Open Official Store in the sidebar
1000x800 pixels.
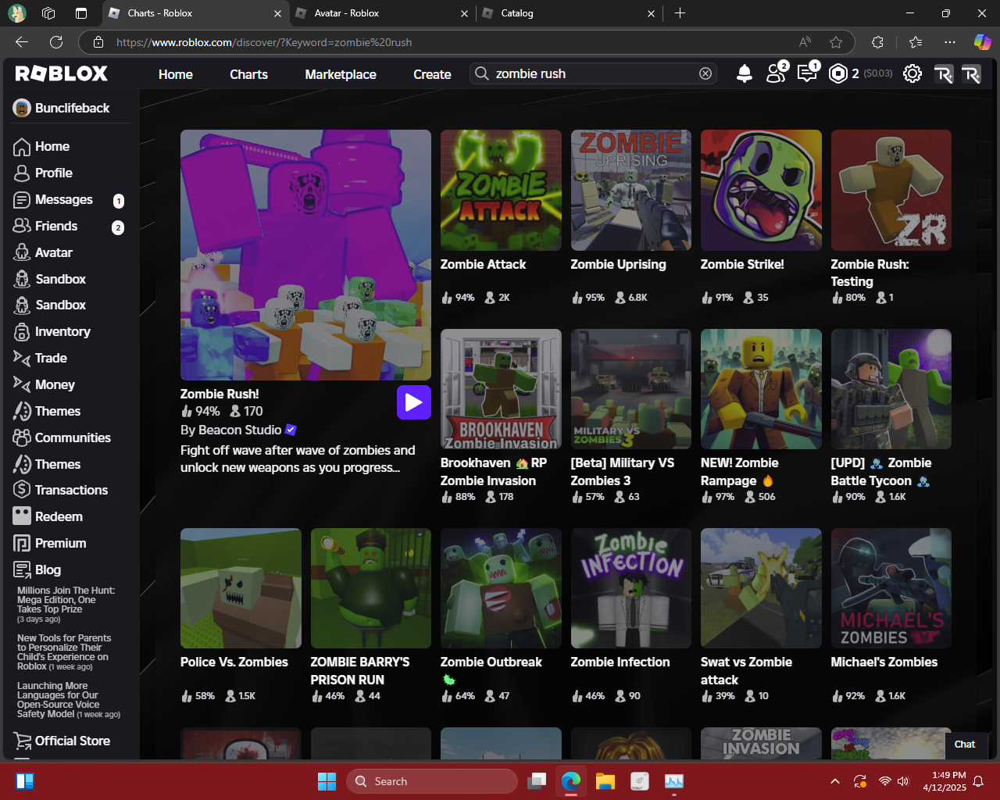(x=62, y=741)
